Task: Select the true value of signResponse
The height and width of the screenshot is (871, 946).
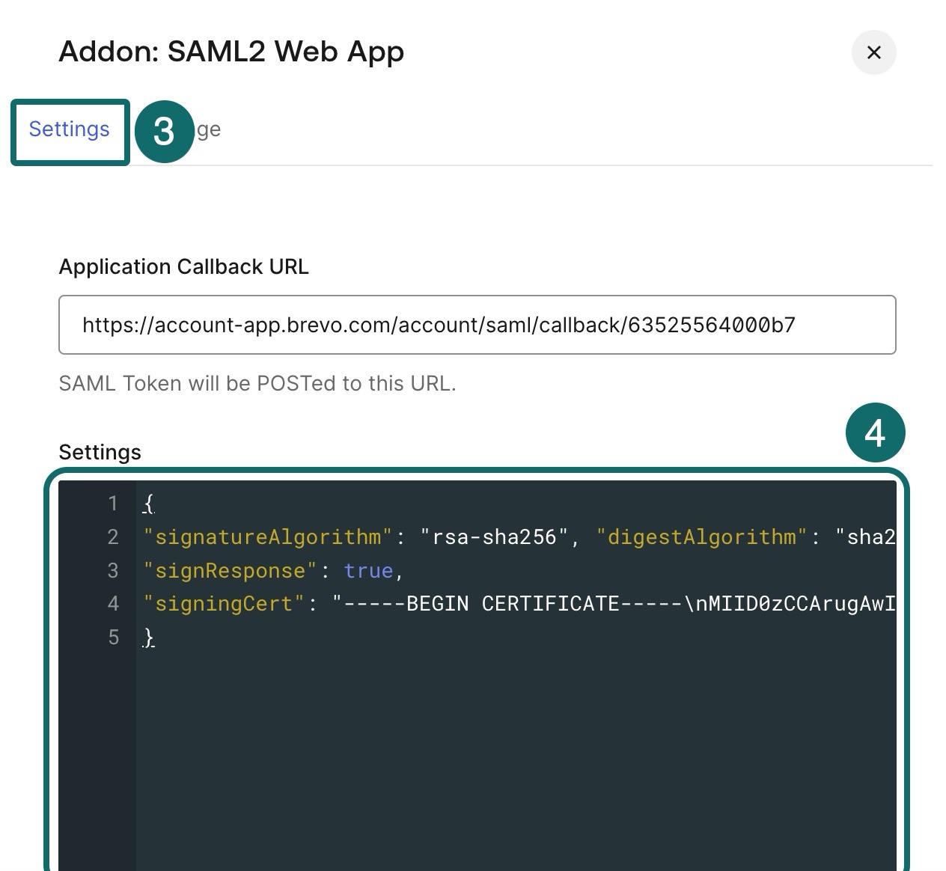Action: tap(368, 570)
